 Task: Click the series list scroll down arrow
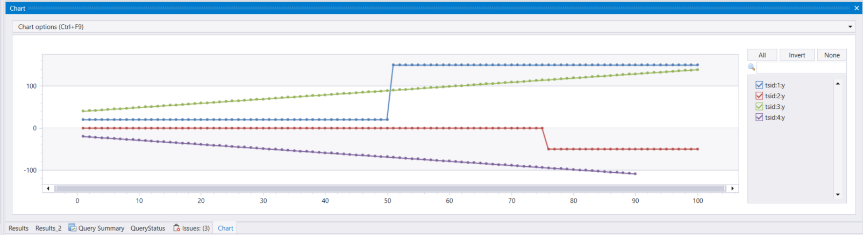(838, 194)
